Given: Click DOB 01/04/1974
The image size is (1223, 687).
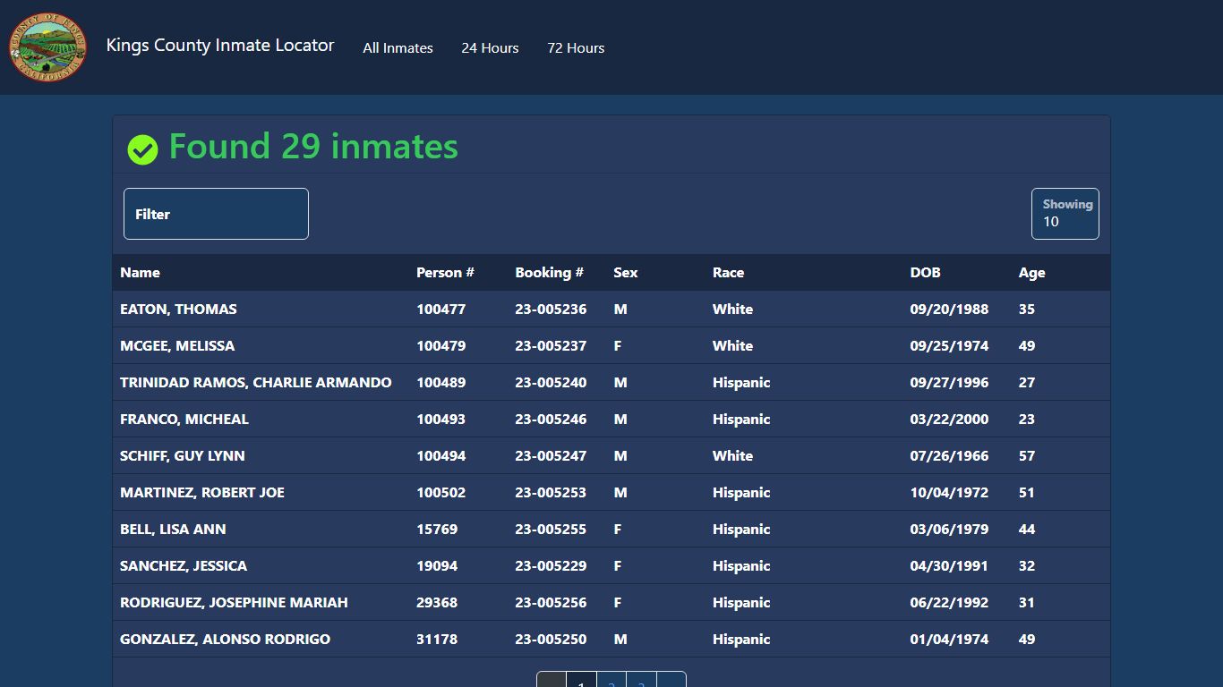Looking at the screenshot, I should pos(949,640).
